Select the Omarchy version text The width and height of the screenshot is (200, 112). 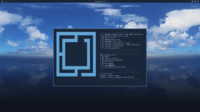pos(110,55)
